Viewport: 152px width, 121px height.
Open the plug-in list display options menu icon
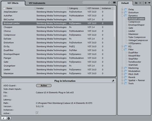pyautogui.click(x=114, y=3)
